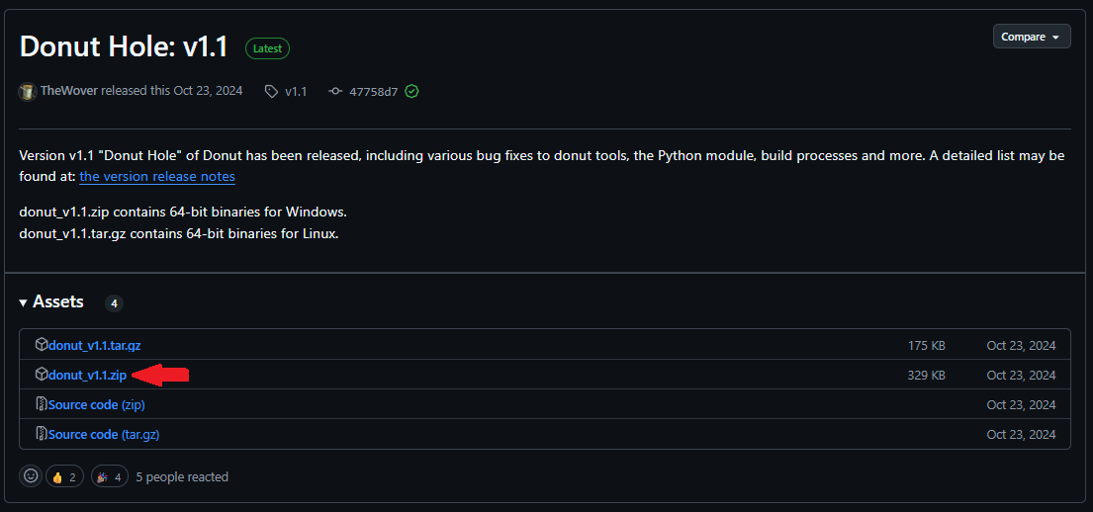
Task: Click the file icon beside Source code (zip)
Action: pyautogui.click(x=42, y=404)
